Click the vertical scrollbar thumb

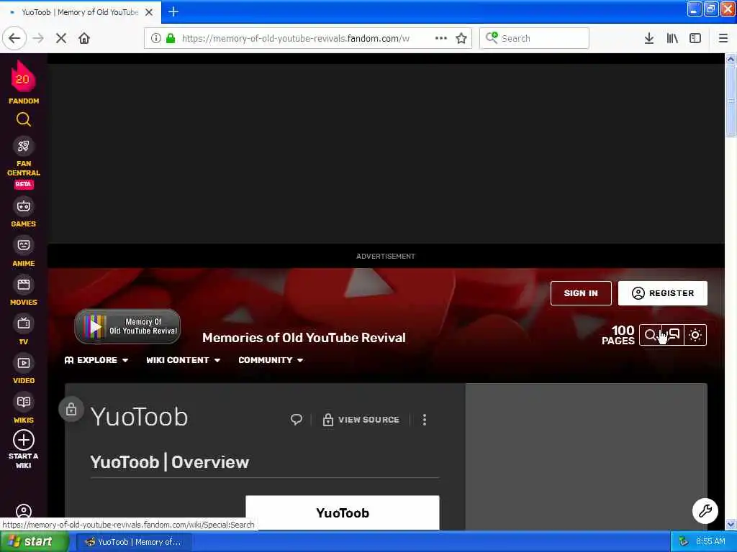click(x=731, y=102)
